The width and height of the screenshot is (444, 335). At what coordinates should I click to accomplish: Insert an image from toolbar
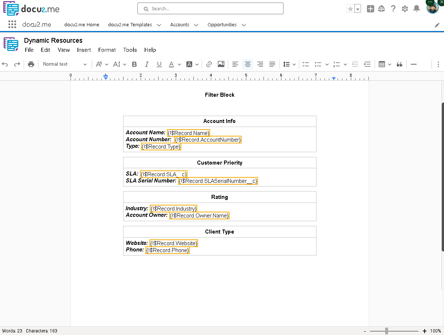221,64
